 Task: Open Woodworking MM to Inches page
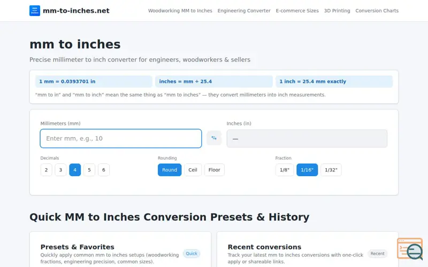click(x=180, y=11)
